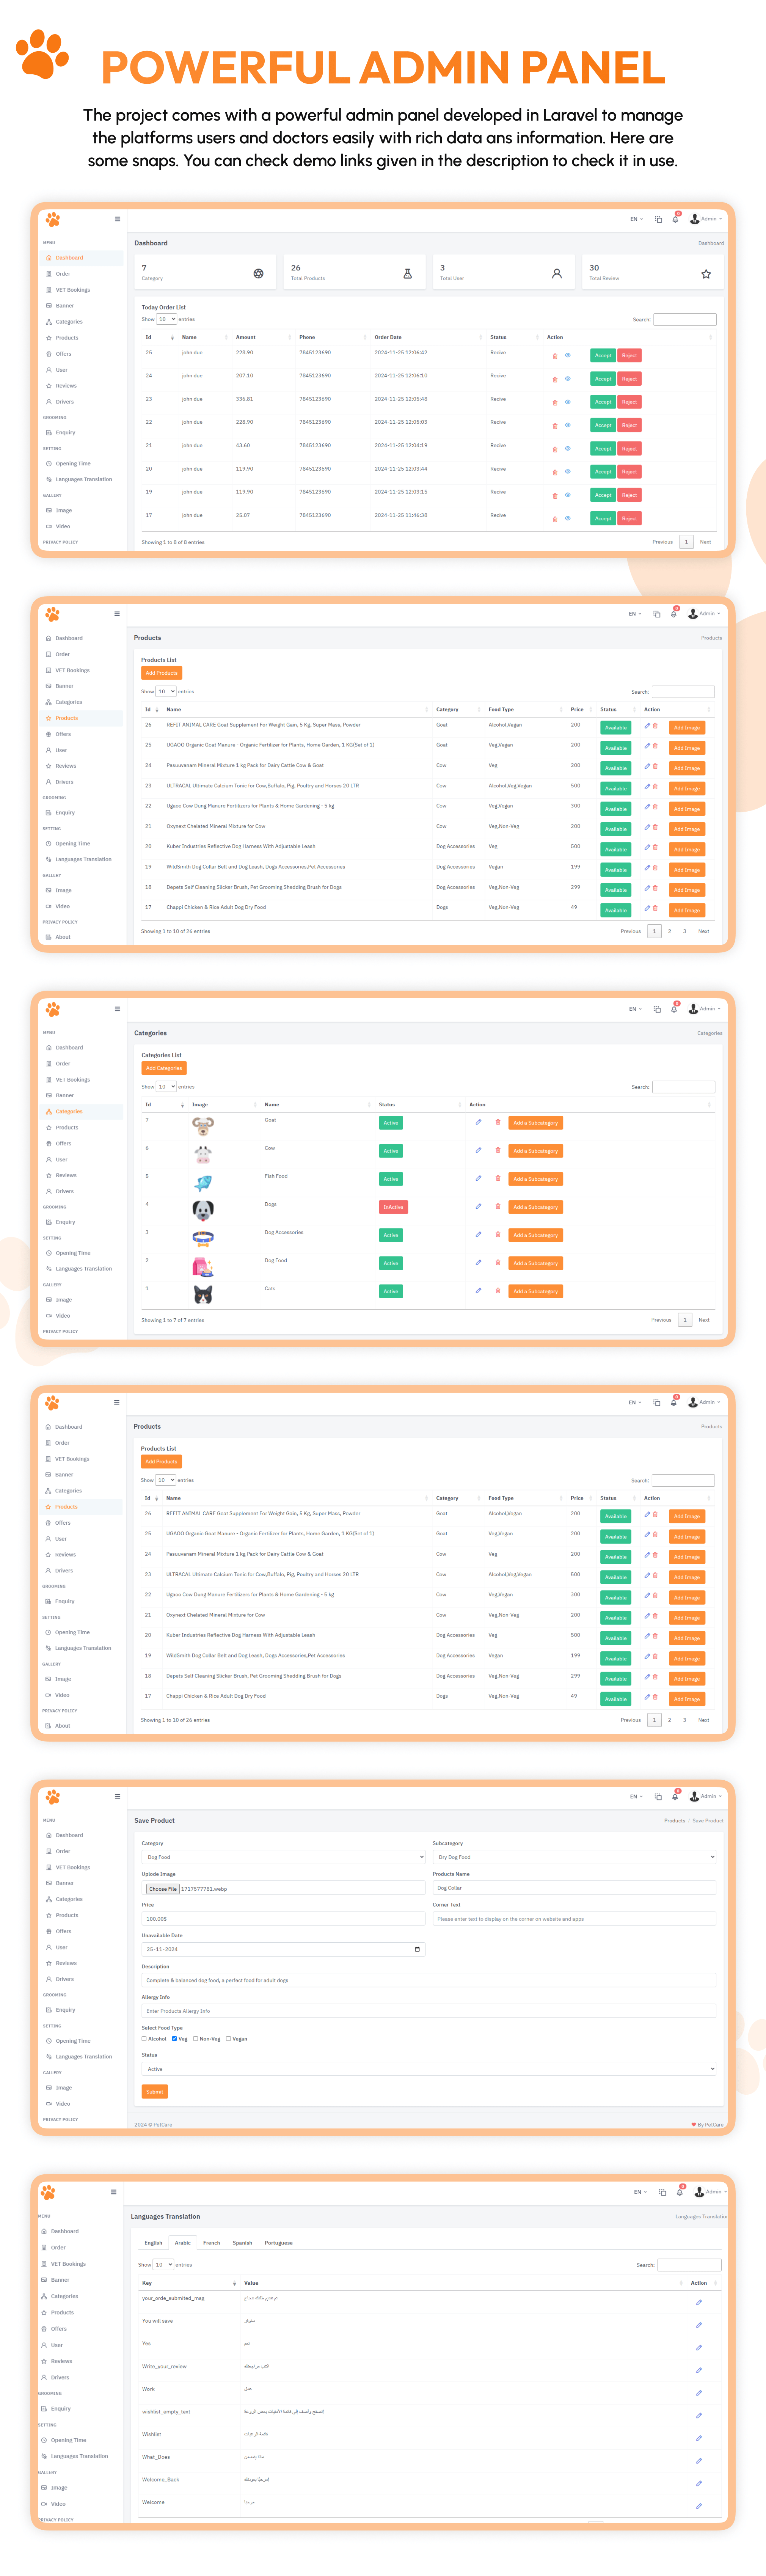Open Opening Time in Save Product sidebar

click(x=73, y=2041)
